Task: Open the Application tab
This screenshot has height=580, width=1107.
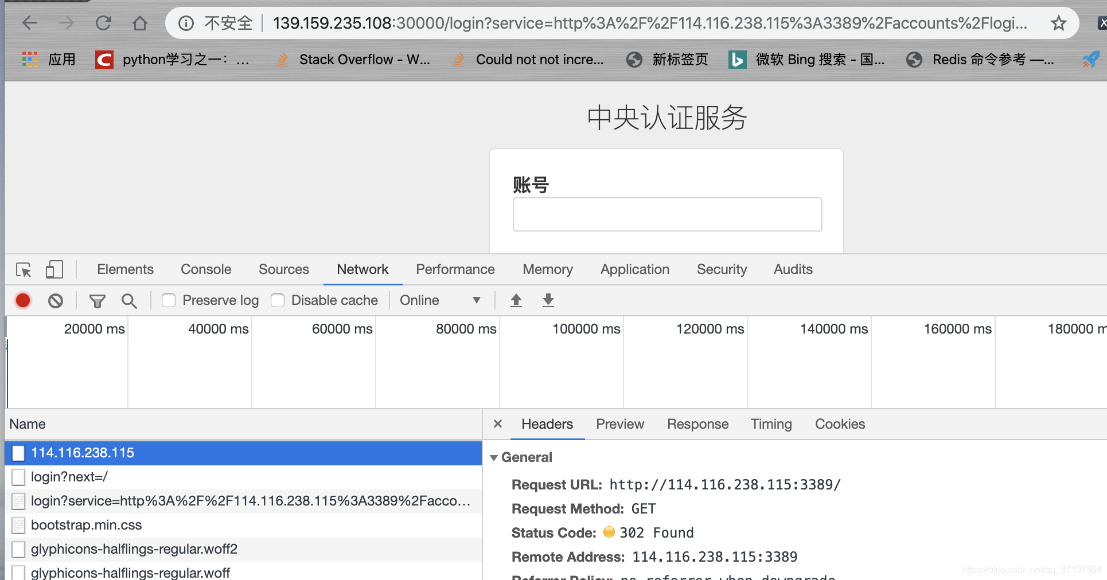Action: [x=635, y=269]
